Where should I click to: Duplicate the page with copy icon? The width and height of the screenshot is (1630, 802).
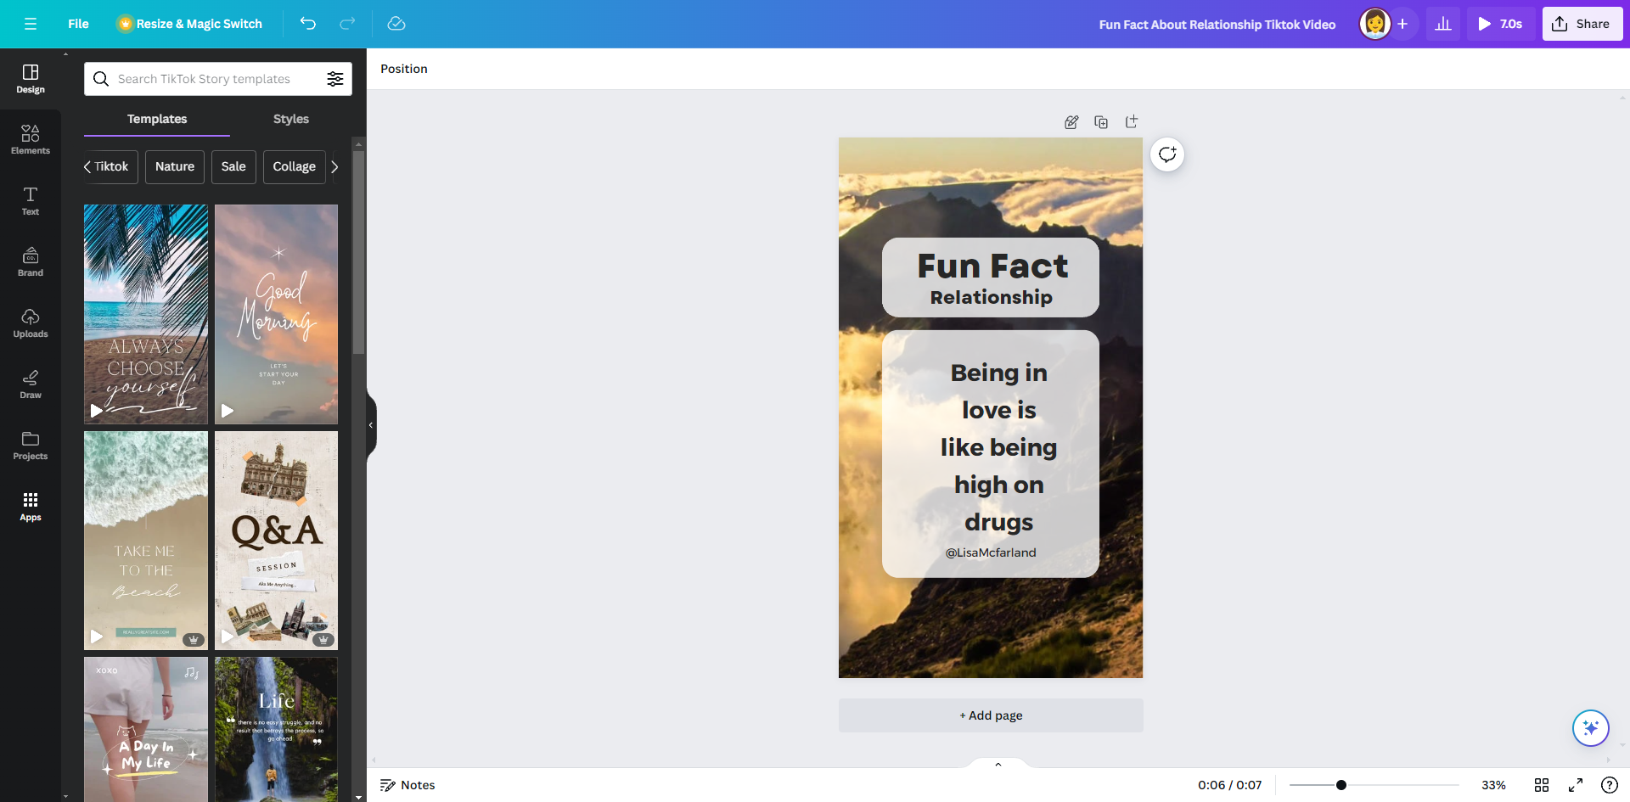tap(1101, 122)
